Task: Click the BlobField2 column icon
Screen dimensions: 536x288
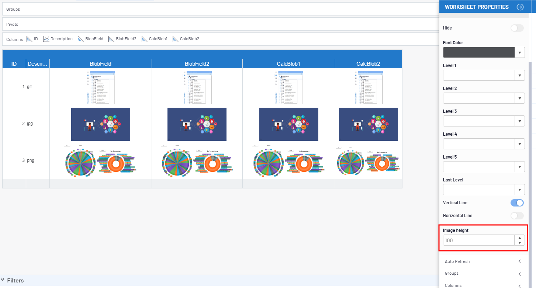Action: click(111, 39)
